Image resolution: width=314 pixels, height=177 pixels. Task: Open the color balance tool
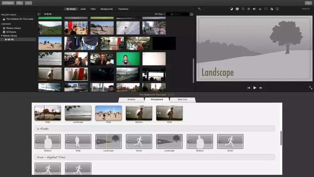[x=231, y=9]
